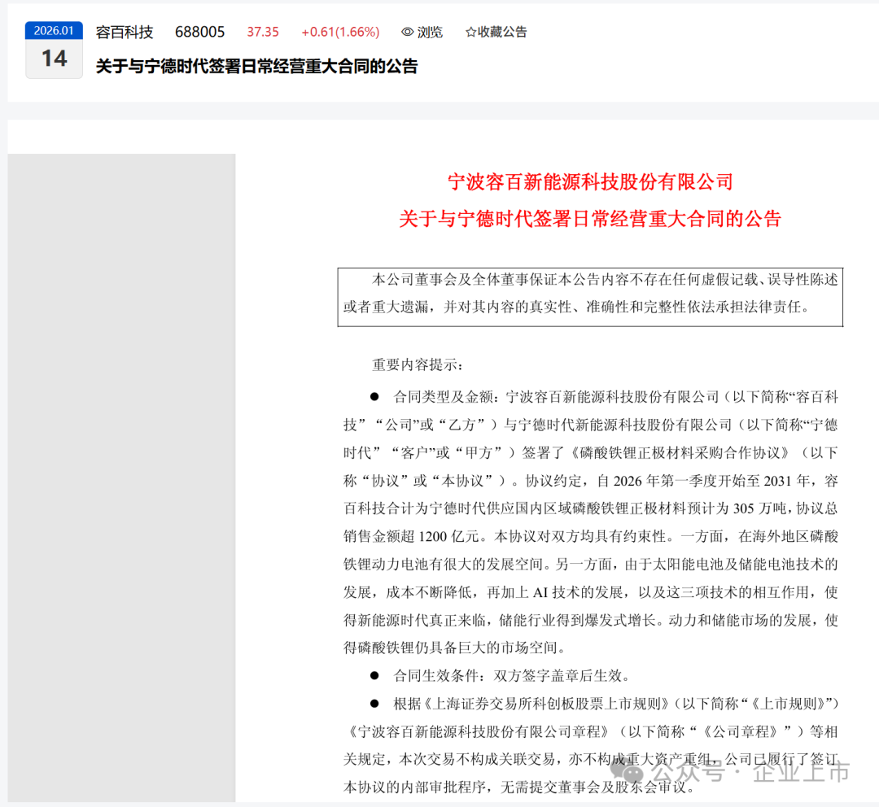Click the day number 14
The image size is (879, 807).
[54, 59]
